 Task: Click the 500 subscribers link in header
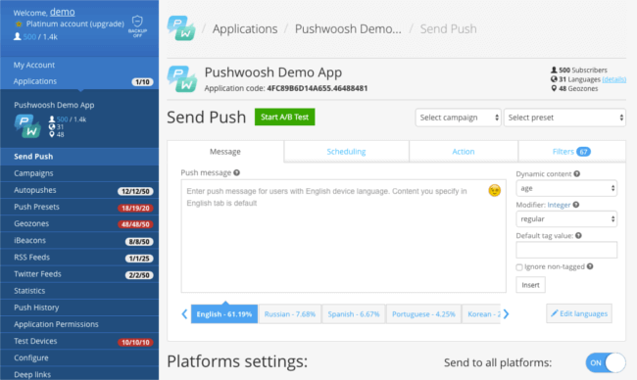pos(29,37)
